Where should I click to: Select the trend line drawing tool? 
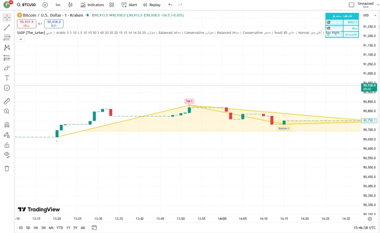click(x=7, y=27)
